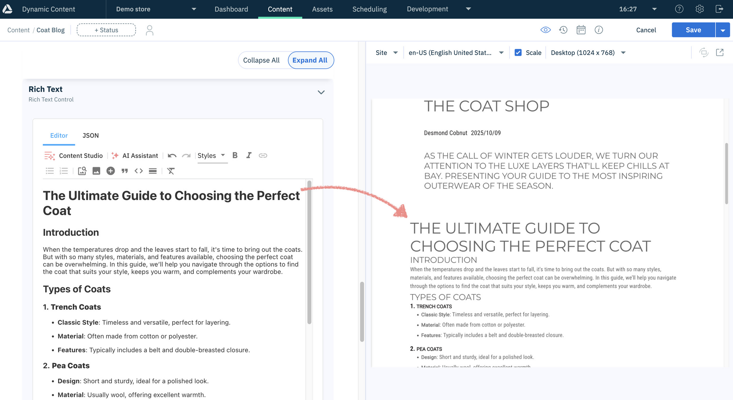Launch the AI Assistant
733x400 pixels.
tap(135, 156)
